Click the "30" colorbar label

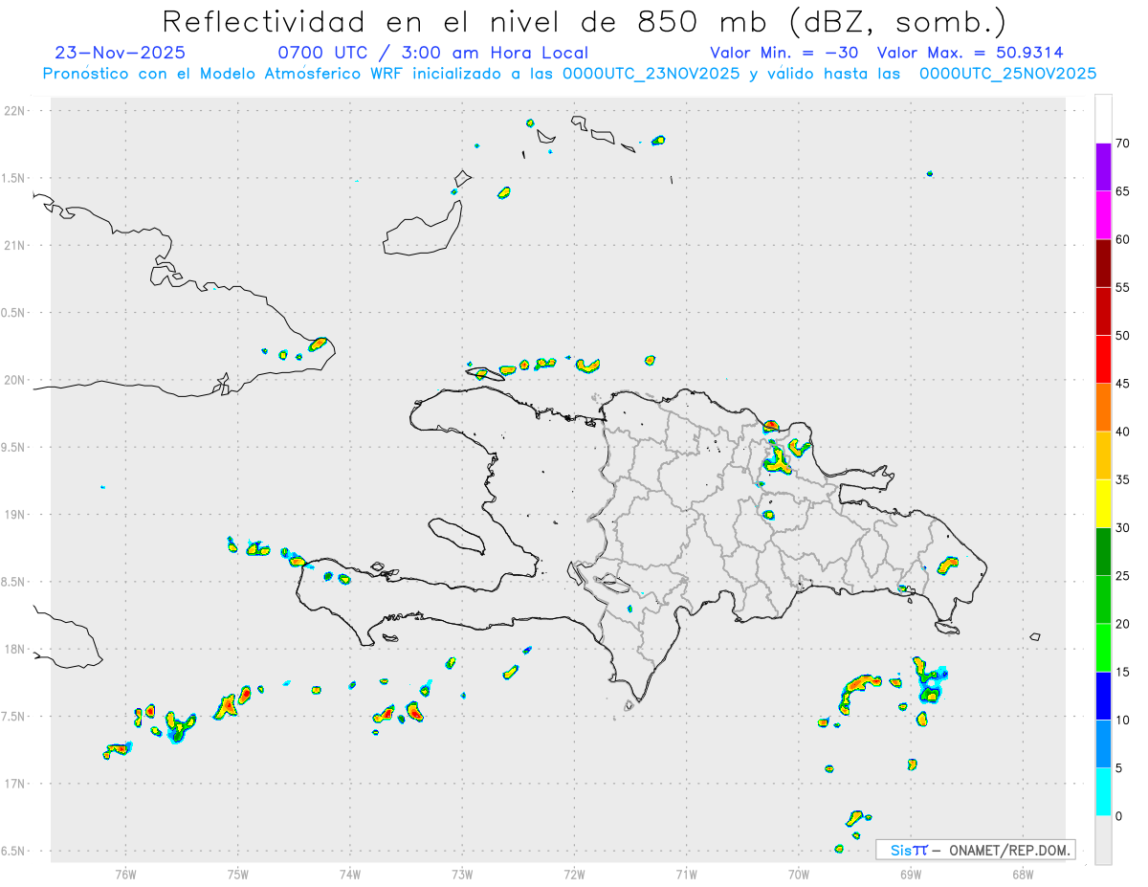click(1122, 528)
